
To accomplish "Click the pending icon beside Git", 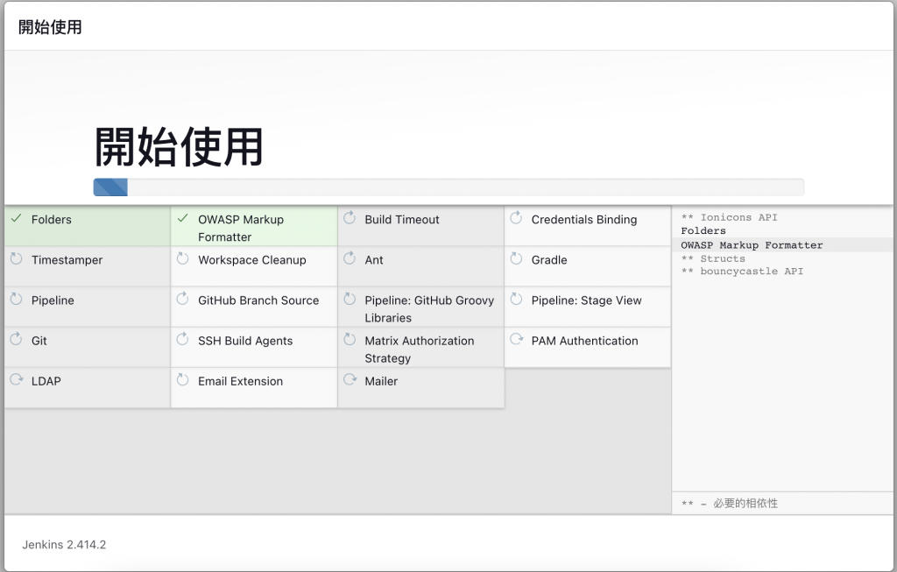I will click(x=17, y=339).
